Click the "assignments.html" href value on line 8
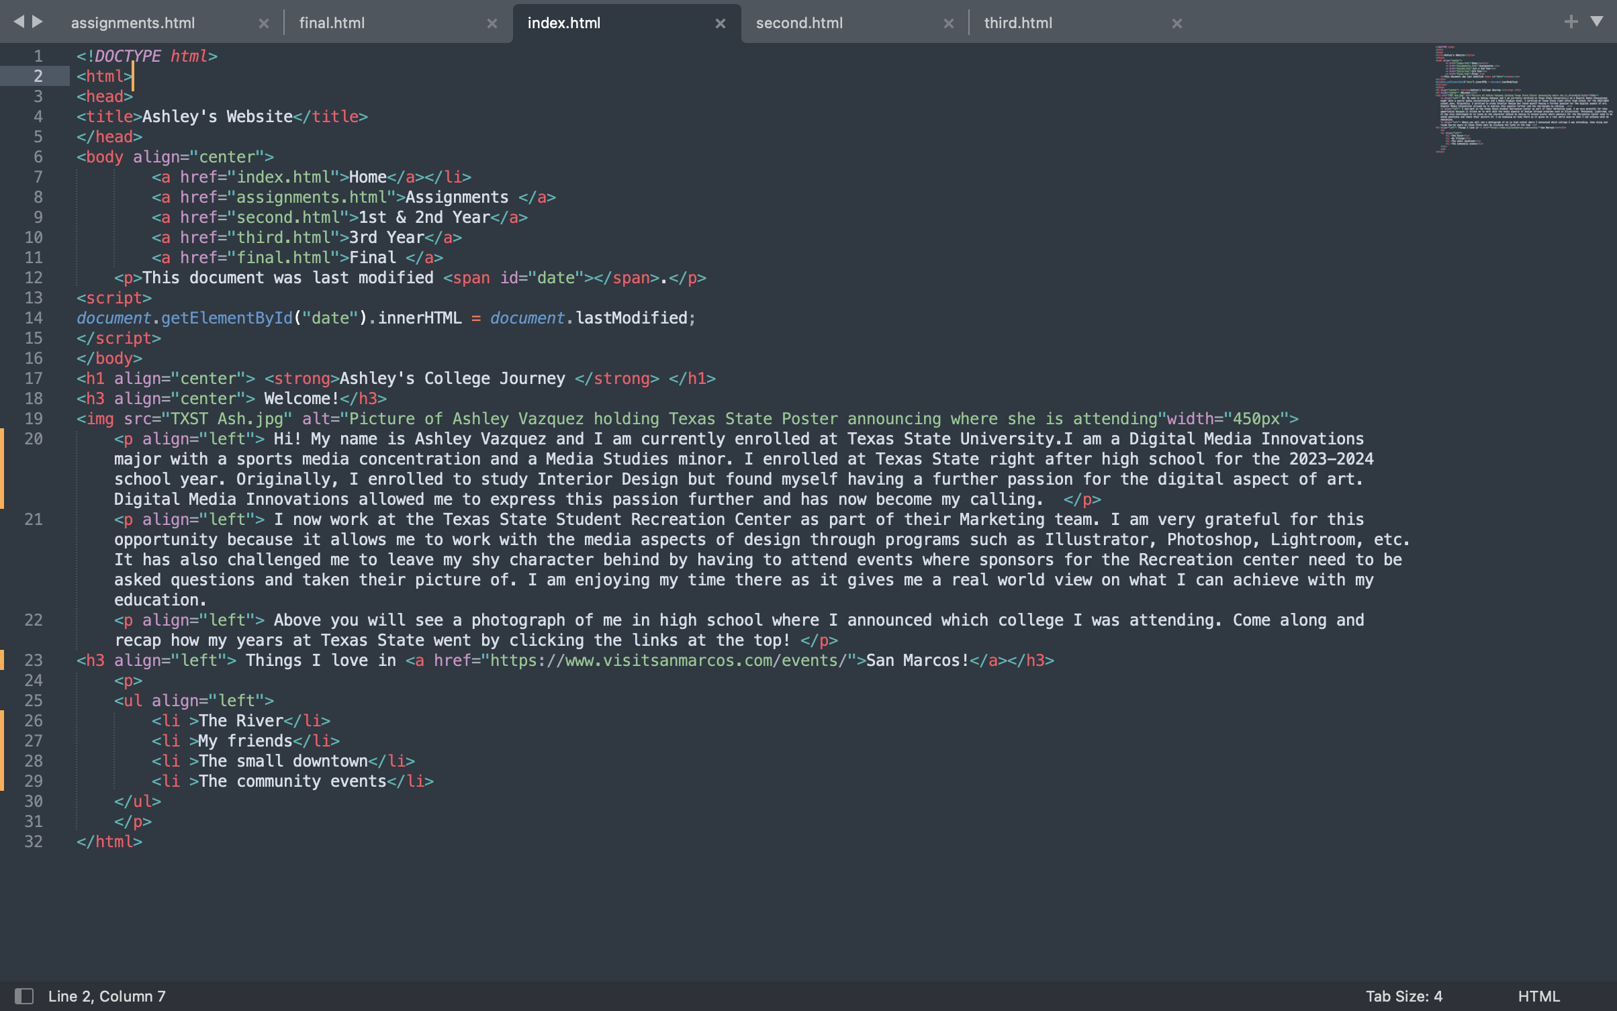The image size is (1617, 1011). tap(312, 197)
